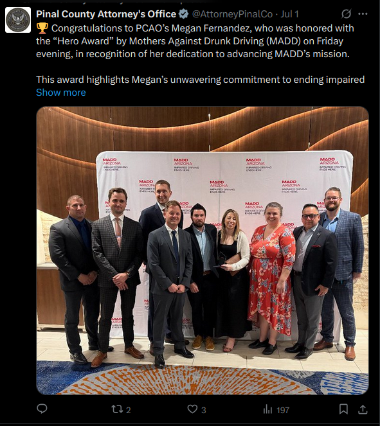Click the @AttorneyPinalCo handle
This screenshot has height=426, width=380.
[232, 14]
